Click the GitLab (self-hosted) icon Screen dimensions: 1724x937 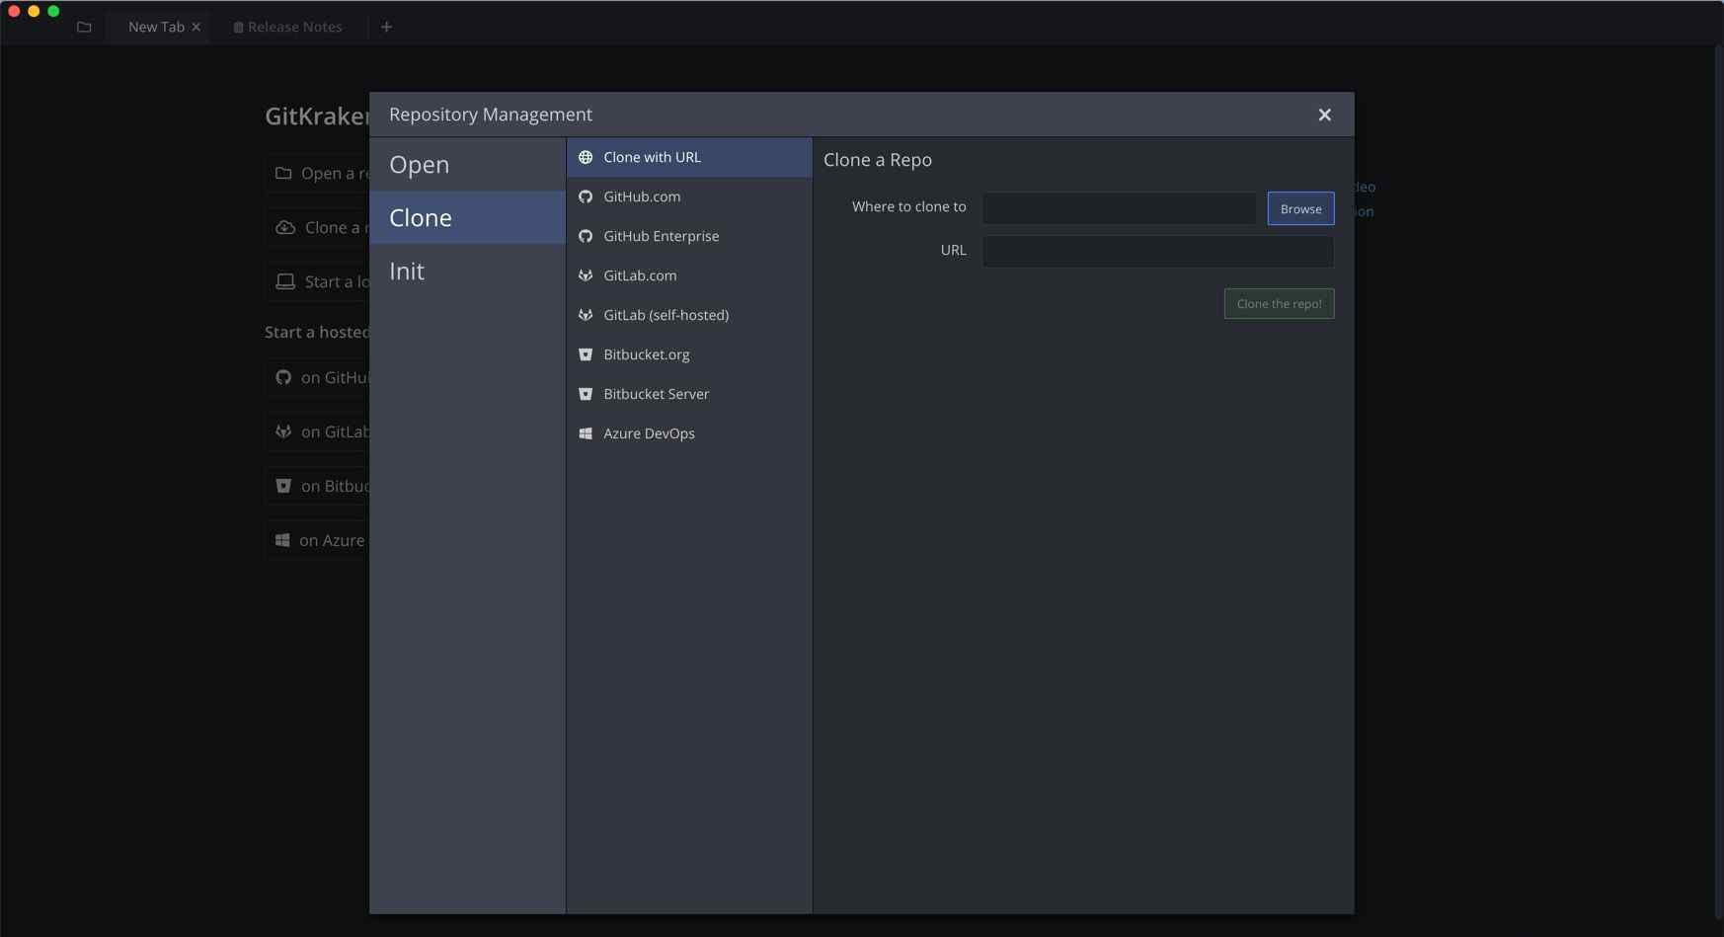[586, 315]
